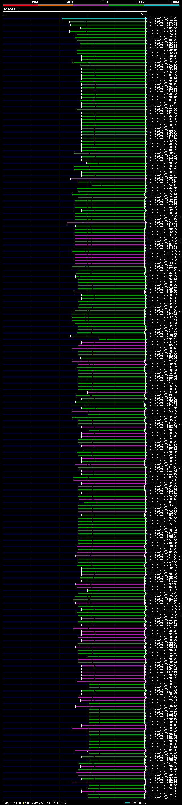Pick the UniRef100_C6XMB6 row label
Screen dimensions: 182x805
pos(163,109)
